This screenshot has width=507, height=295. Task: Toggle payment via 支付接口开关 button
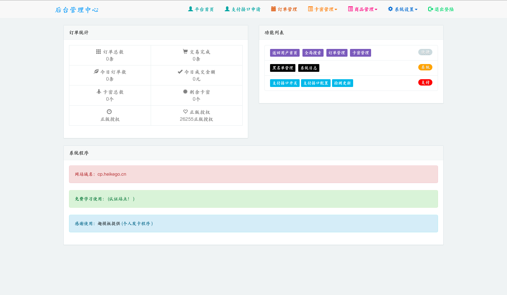(x=285, y=83)
